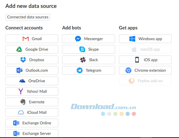Click the iCloud Mail cloud icon
The height and width of the screenshot is (138, 179).
click(21, 112)
